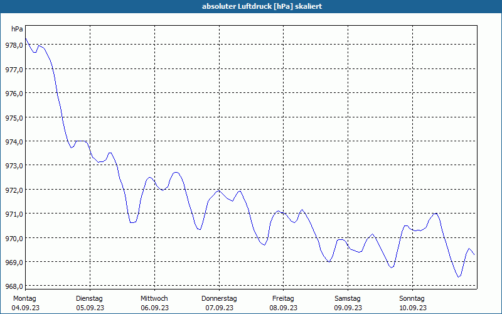Click the 'Donnerstag' day label

click(x=219, y=298)
